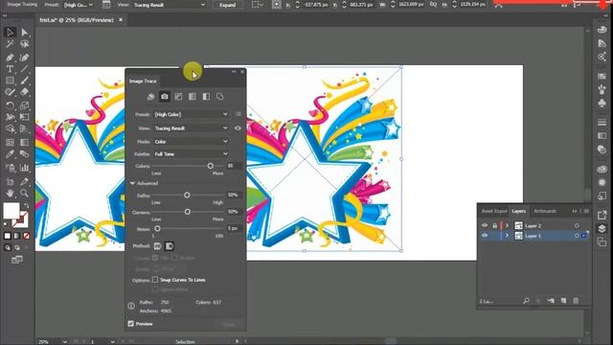Select the Eraser tool
This screenshot has height=345, width=613.
pos(24,92)
